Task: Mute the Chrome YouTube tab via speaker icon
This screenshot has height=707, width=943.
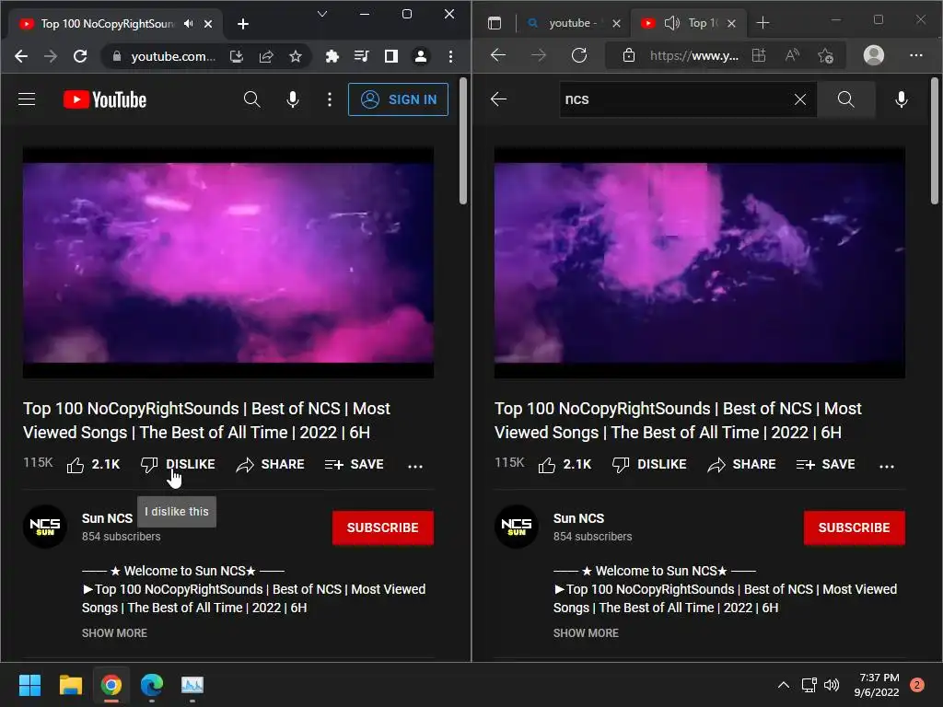Action: (x=189, y=23)
